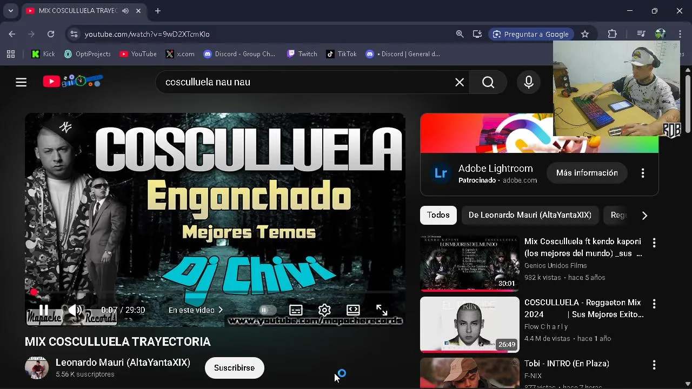The image size is (692, 389).
Task: Open OptiProjects bookmark
Action: coord(87,54)
